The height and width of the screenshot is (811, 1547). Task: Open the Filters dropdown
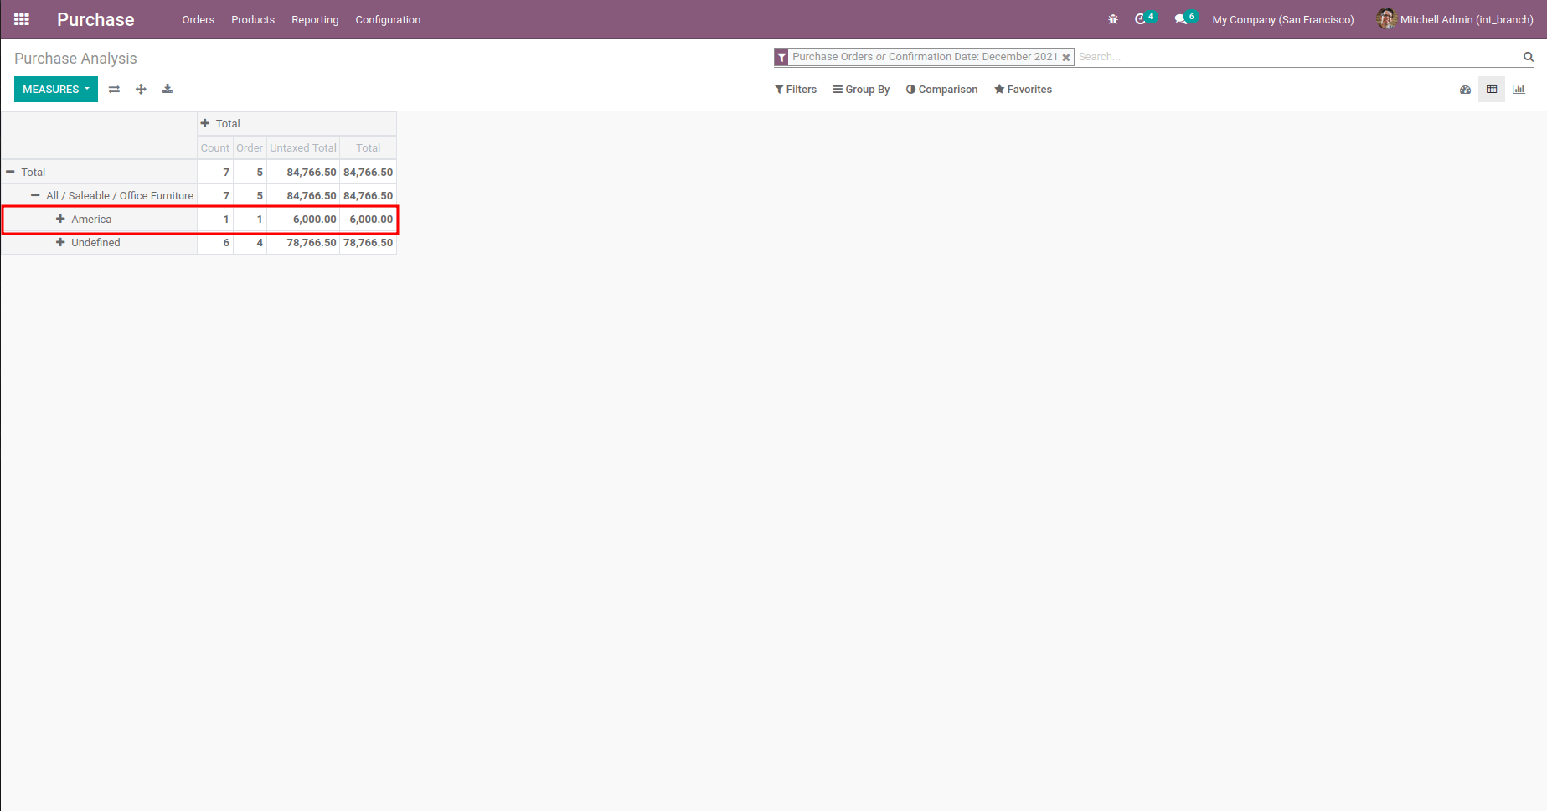pyautogui.click(x=796, y=90)
